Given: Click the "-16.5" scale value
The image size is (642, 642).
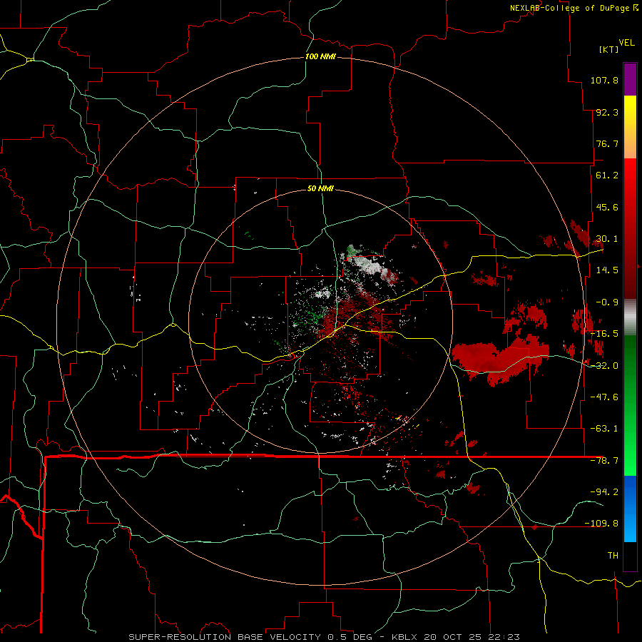Looking at the screenshot, I should pos(604,334).
